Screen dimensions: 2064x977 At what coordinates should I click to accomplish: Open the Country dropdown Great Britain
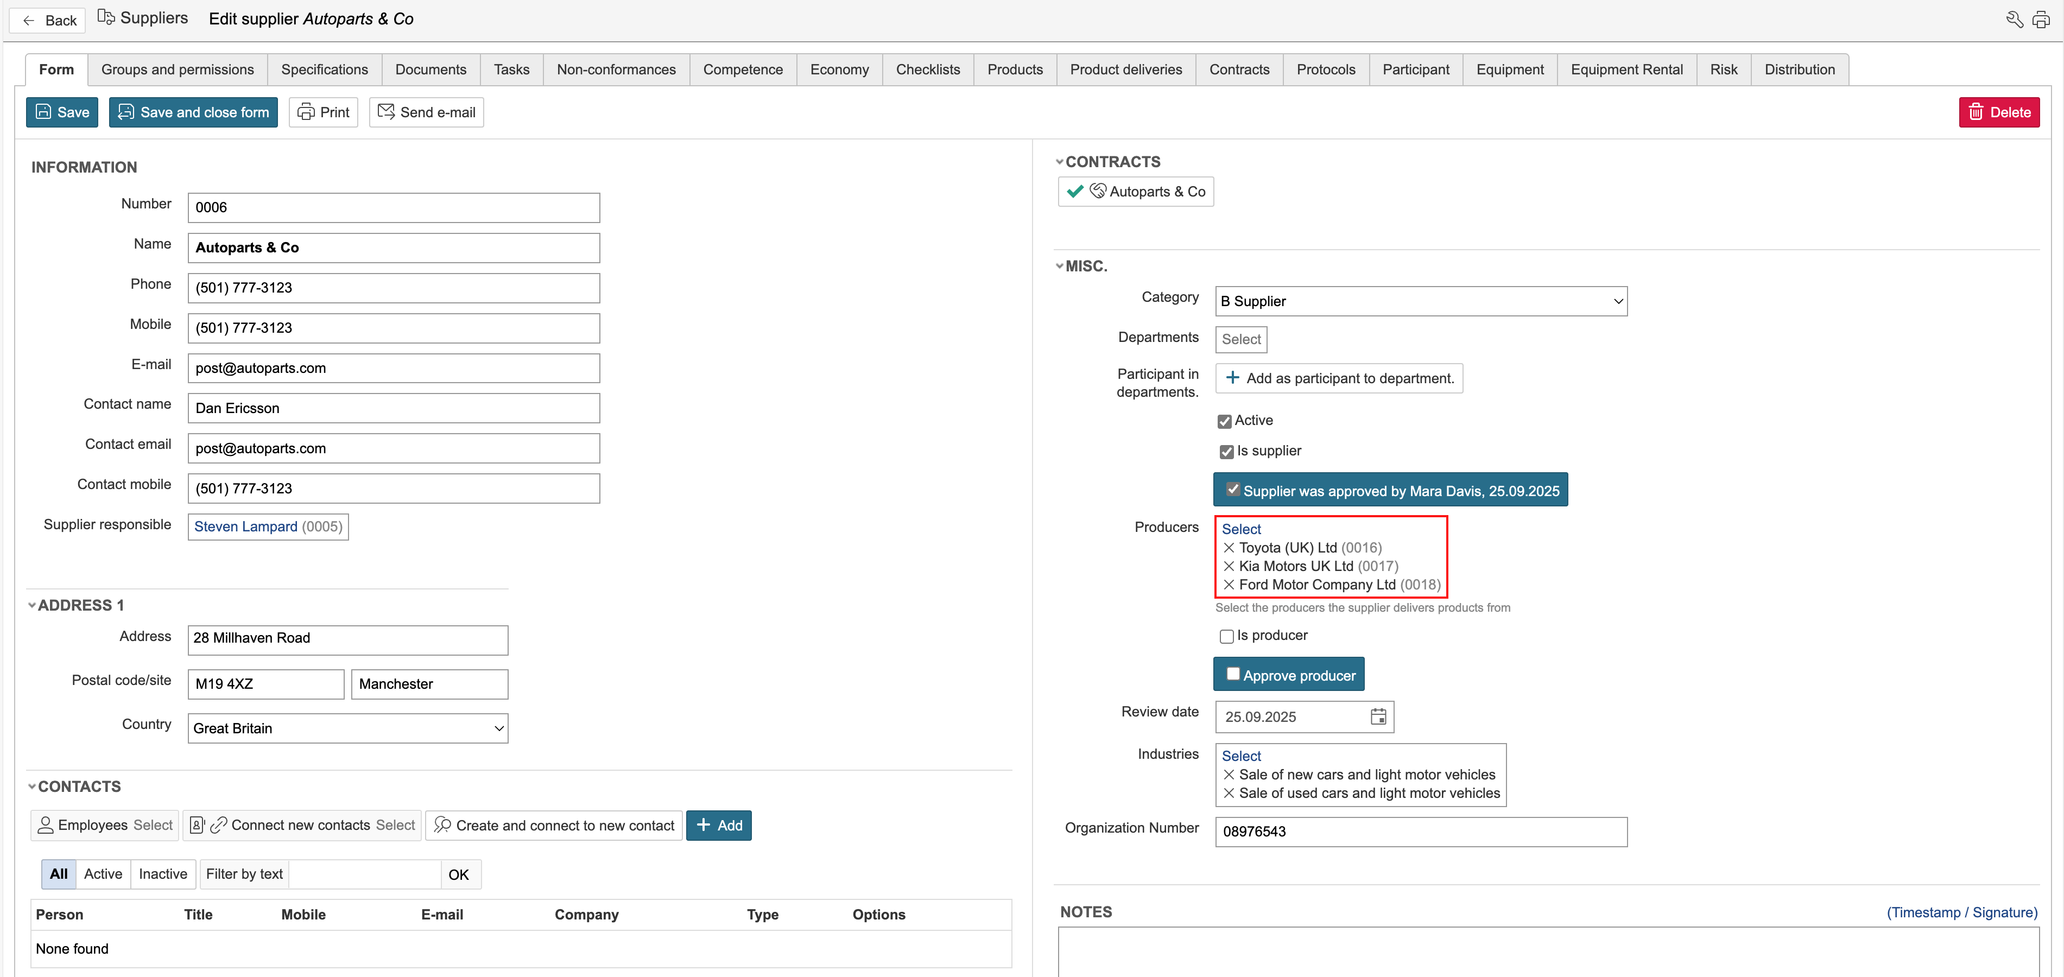click(x=348, y=728)
